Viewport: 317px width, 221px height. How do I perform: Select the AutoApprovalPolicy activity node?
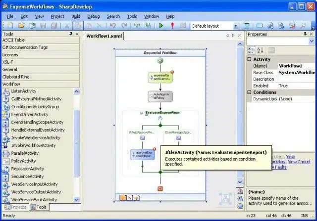[160, 96]
